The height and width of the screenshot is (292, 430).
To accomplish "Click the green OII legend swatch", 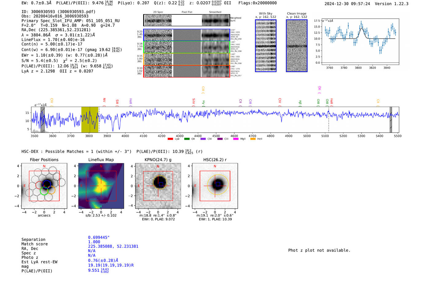I will tap(187, 139).
